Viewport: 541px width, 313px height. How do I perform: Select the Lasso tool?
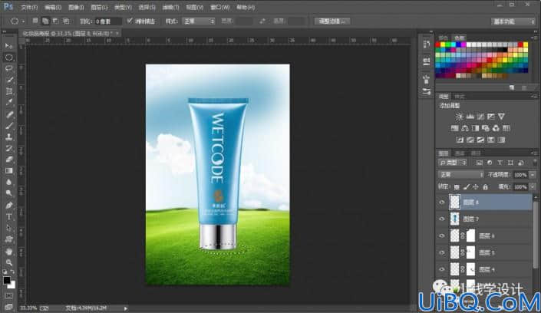coord(9,68)
